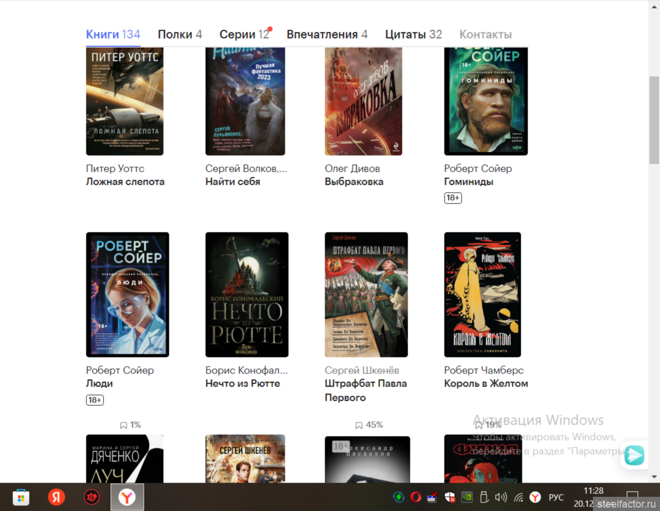Open the Windows Store taskbar icon
This screenshot has height=511, width=660.
[x=20, y=497]
